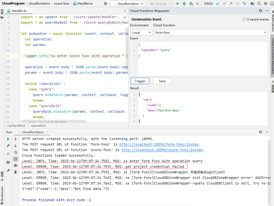Viewport: 274px width, 206px height.
Task: Click the Handler.ts breadcrumb in navigation bar
Action: pyautogui.click(x=83, y=3)
